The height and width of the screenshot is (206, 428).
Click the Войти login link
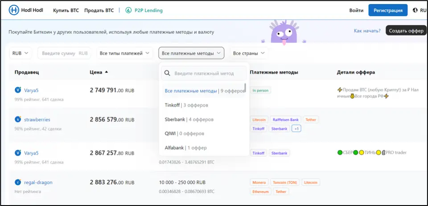(356, 10)
